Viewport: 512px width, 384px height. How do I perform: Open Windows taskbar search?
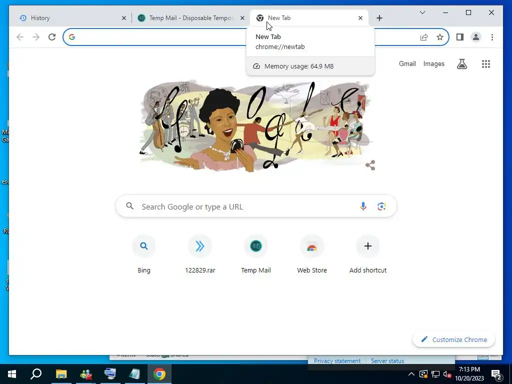click(36, 374)
